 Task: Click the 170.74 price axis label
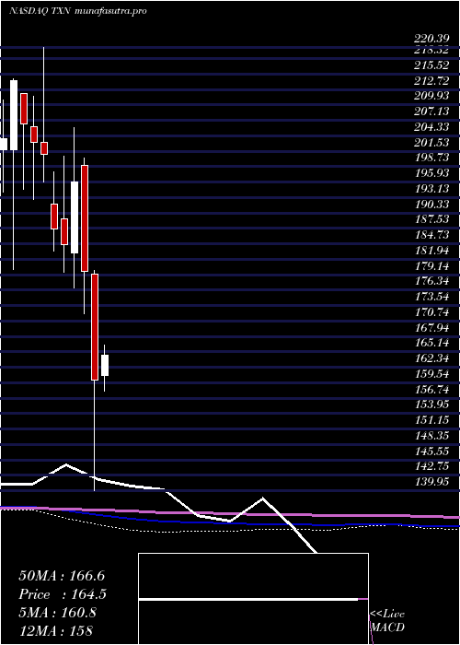click(x=431, y=312)
